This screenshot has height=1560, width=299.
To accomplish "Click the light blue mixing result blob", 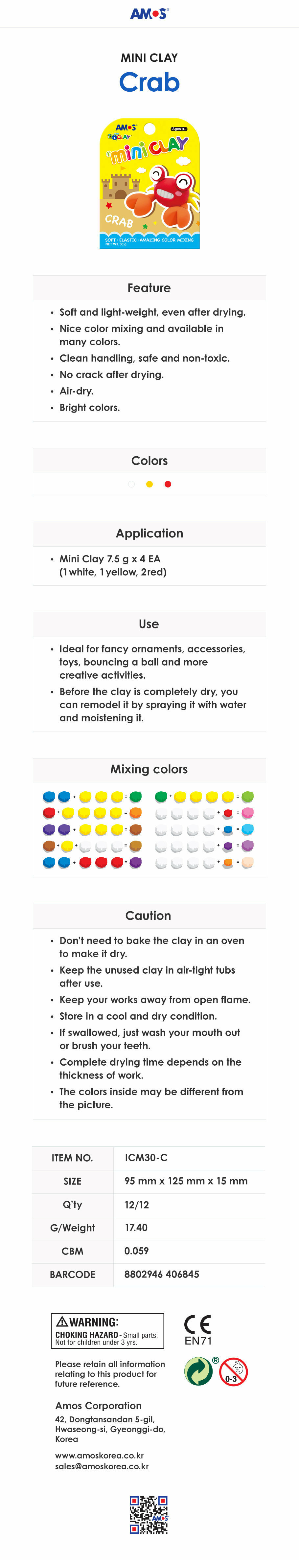I will pos(247,829).
